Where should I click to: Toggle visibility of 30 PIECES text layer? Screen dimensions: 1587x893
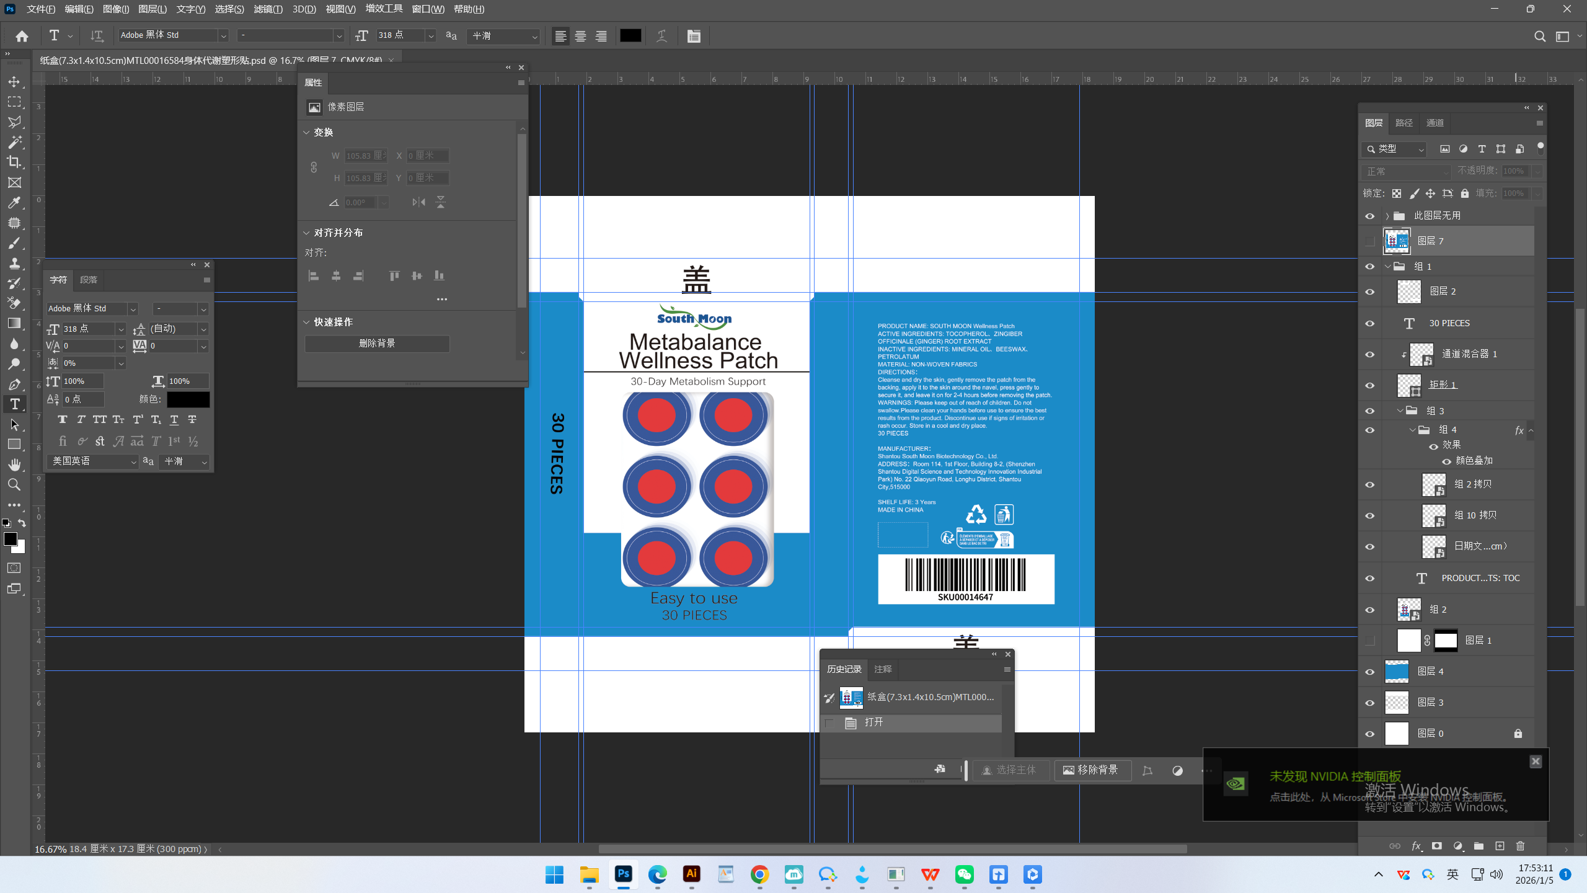(1370, 323)
